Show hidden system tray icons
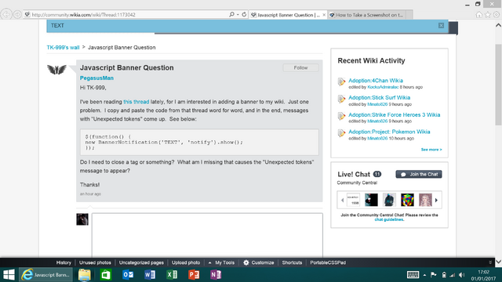The image size is (502, 282). pyautogui.click(x=424, y=275)
